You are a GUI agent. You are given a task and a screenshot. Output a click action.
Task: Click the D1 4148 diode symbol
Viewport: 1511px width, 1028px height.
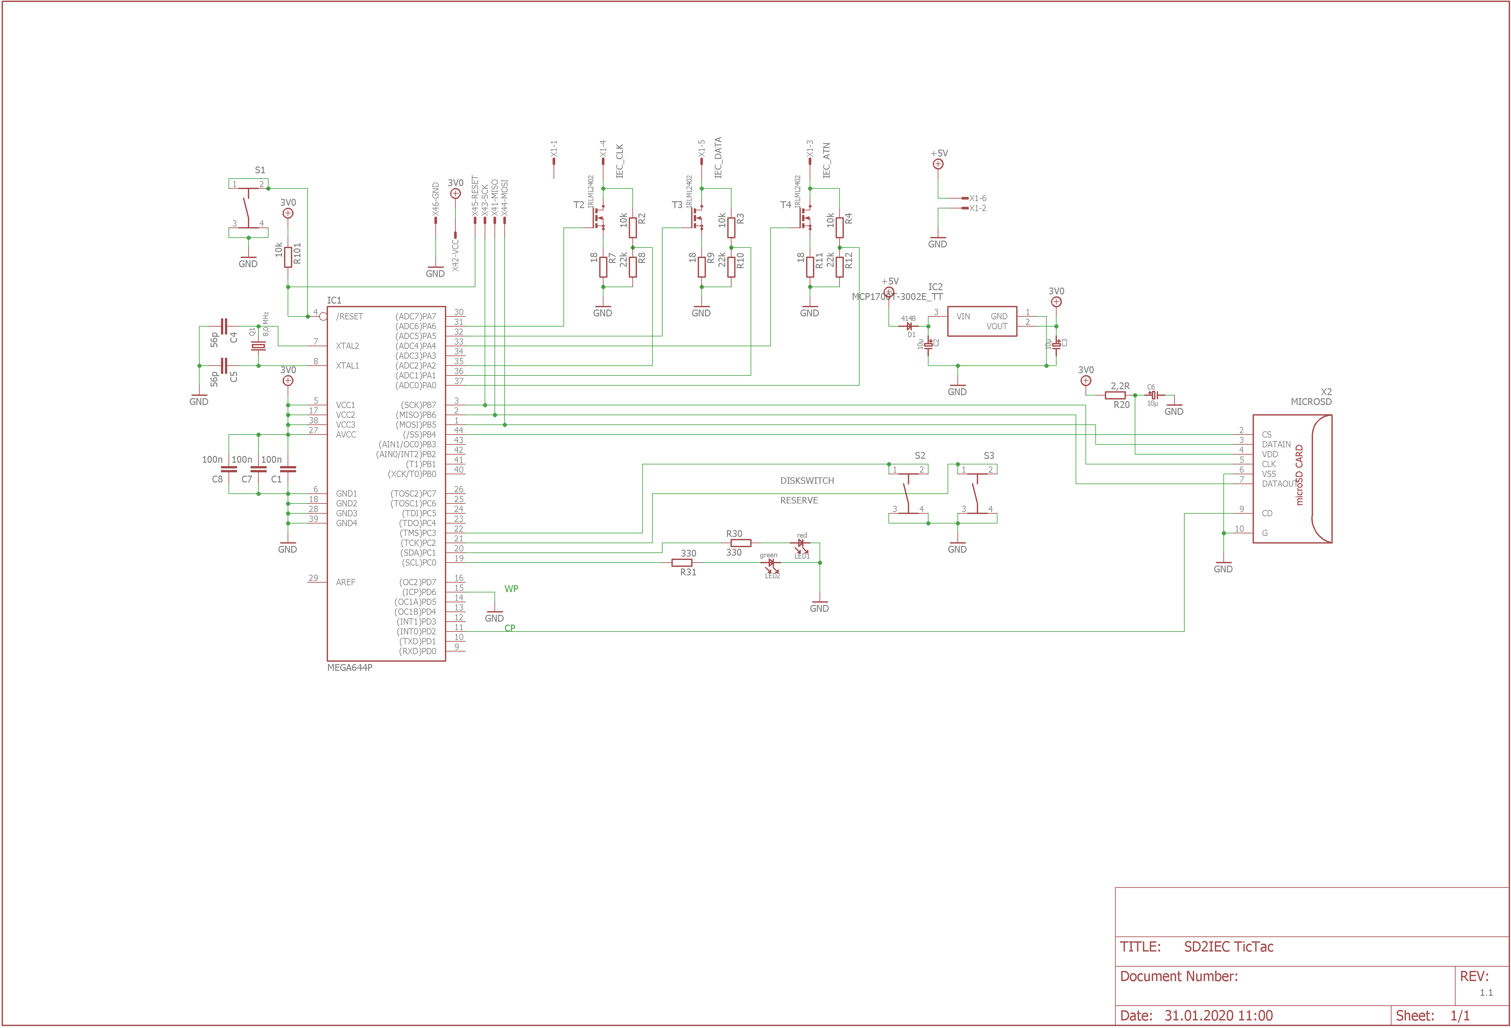(909, 326)
